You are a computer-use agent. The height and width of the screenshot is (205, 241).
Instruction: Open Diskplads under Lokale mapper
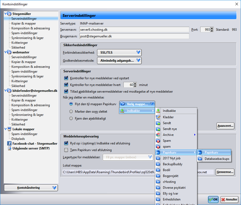18,139
